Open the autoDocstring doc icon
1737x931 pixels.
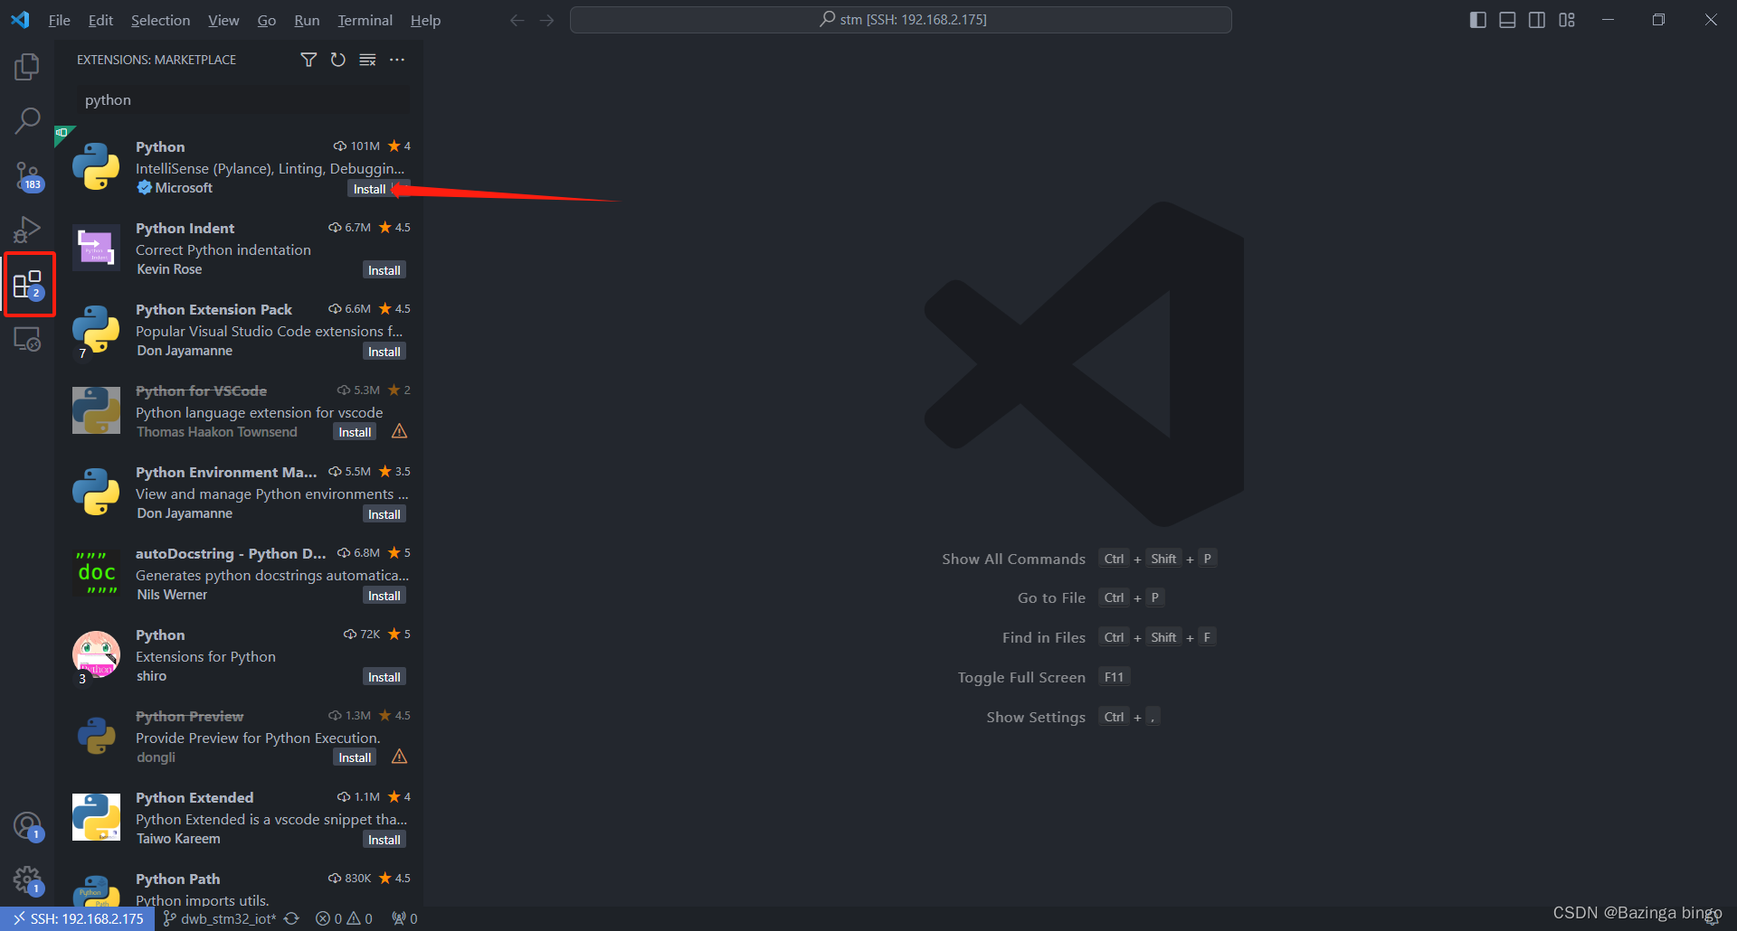96,573
